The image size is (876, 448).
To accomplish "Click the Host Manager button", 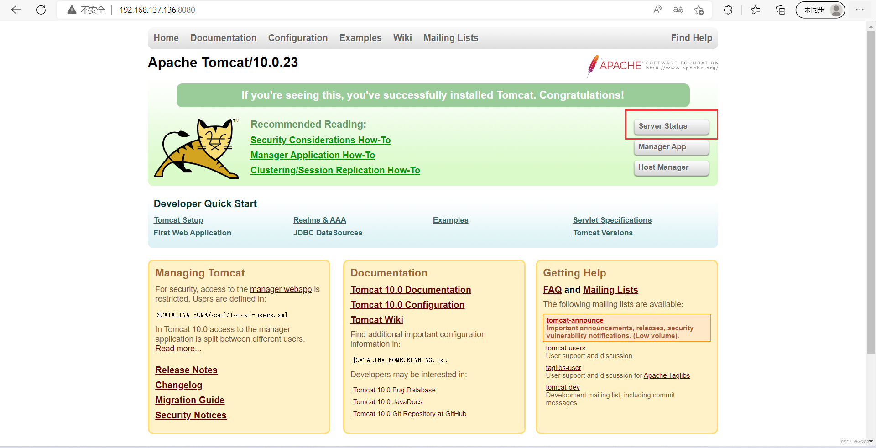I will click(671, 167).
